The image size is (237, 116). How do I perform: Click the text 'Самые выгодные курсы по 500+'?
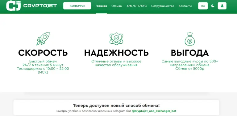point(190,62)
